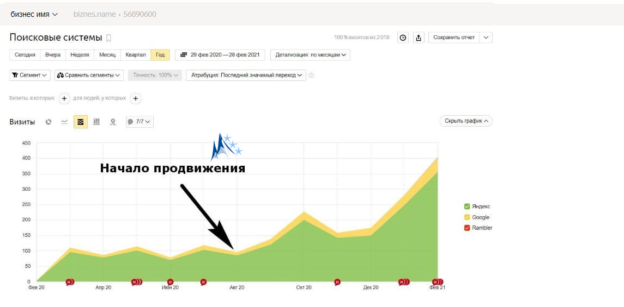Click the Поисковые системы report title
The image size is (624, 307).
tap(56, 37)
